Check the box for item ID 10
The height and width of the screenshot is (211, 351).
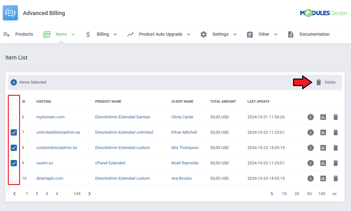point(14,178)
